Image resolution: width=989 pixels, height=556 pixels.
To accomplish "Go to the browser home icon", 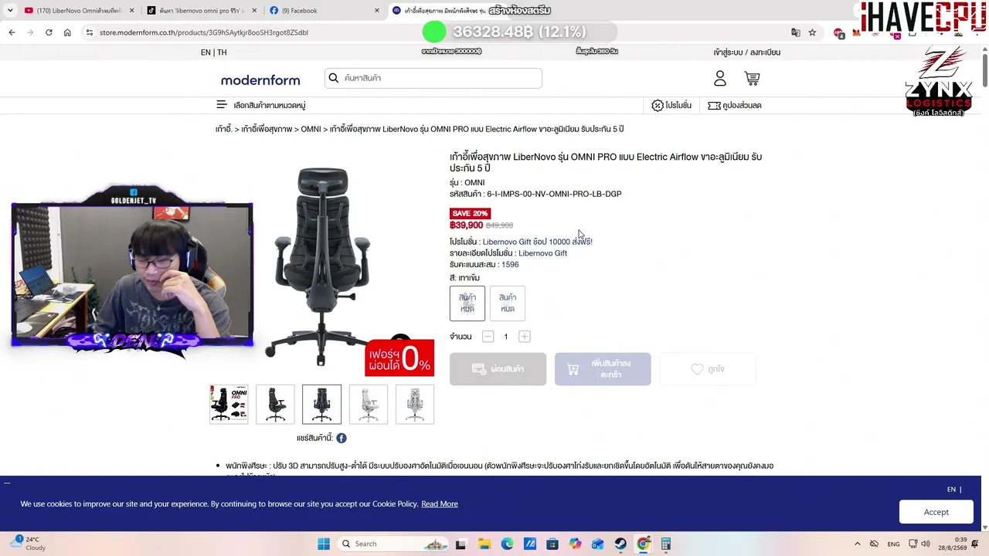I will [67, 32].
